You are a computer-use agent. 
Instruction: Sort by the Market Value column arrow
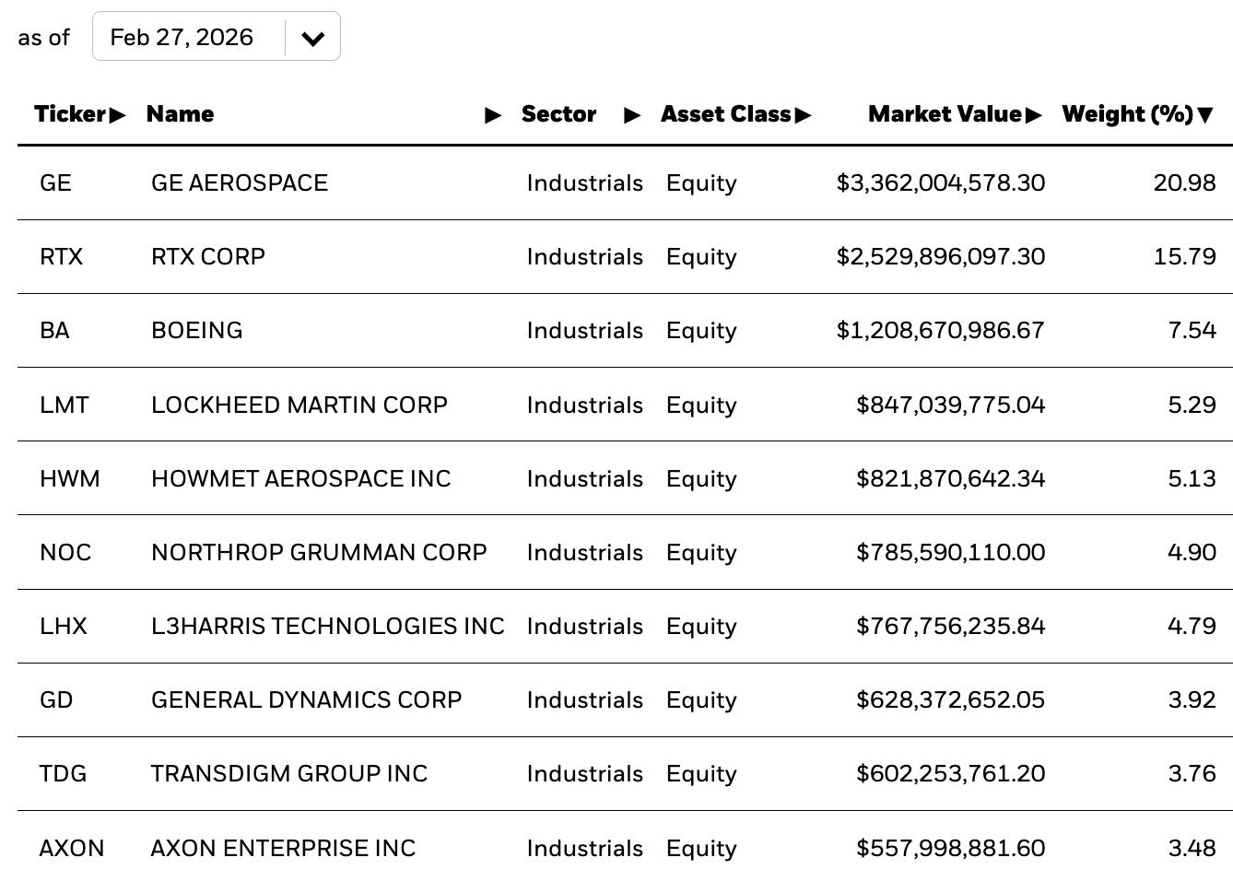click(x=1033, y=115)
